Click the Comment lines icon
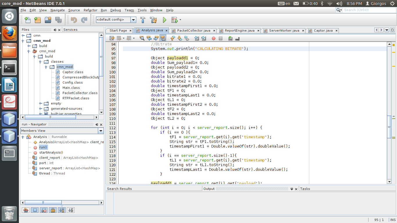 pos(230,38)
